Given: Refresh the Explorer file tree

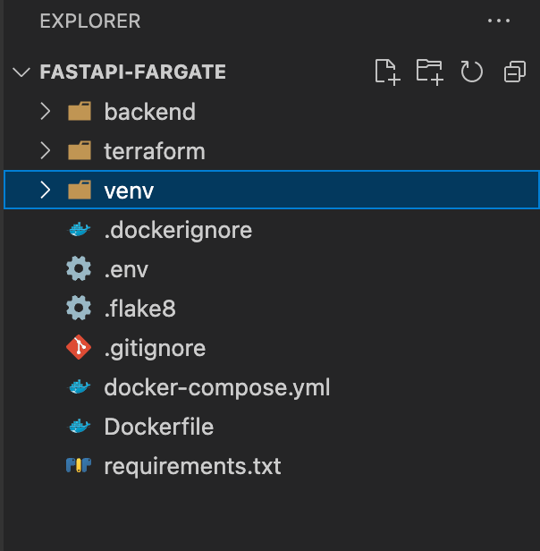Looking at the screenshot, I should pyautogui.click(x=471, y=72).
